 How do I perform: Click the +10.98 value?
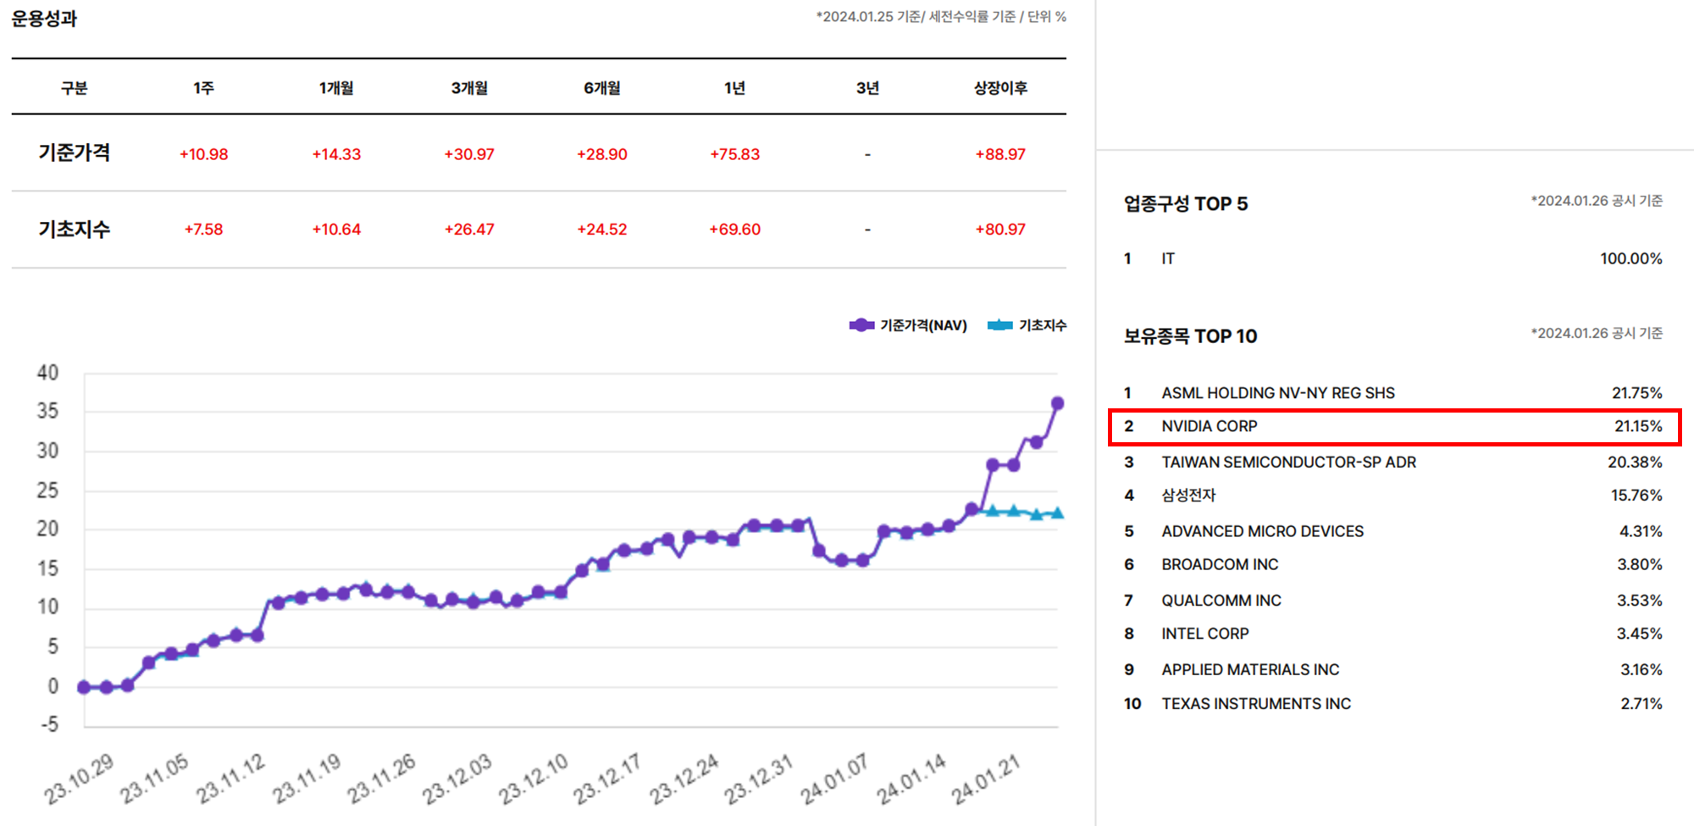pos(203,154)
